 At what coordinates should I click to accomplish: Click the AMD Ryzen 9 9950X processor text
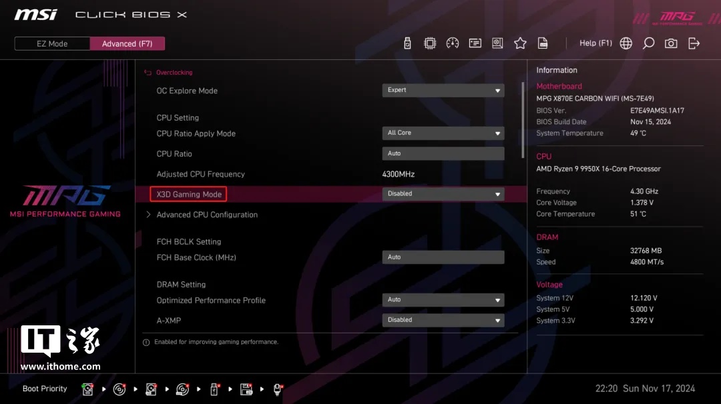coord(598,169)
